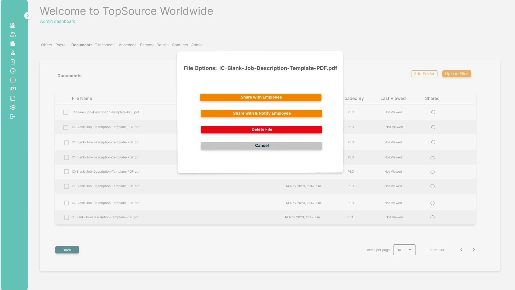Open the settings gear sidebar icon

(x=13, y=107)
